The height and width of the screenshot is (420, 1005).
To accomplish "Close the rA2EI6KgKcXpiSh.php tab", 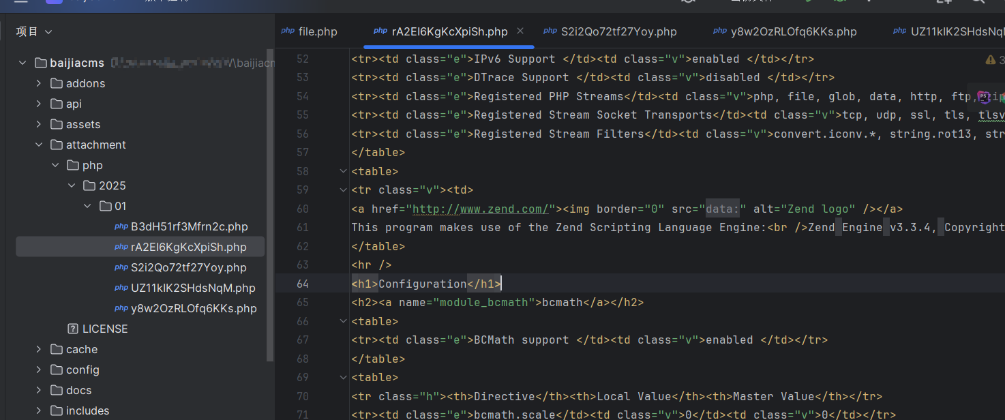I will (x=520, y=31).
